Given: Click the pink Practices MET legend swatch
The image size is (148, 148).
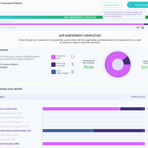Looking at the screenshot, I should point(54,57).
